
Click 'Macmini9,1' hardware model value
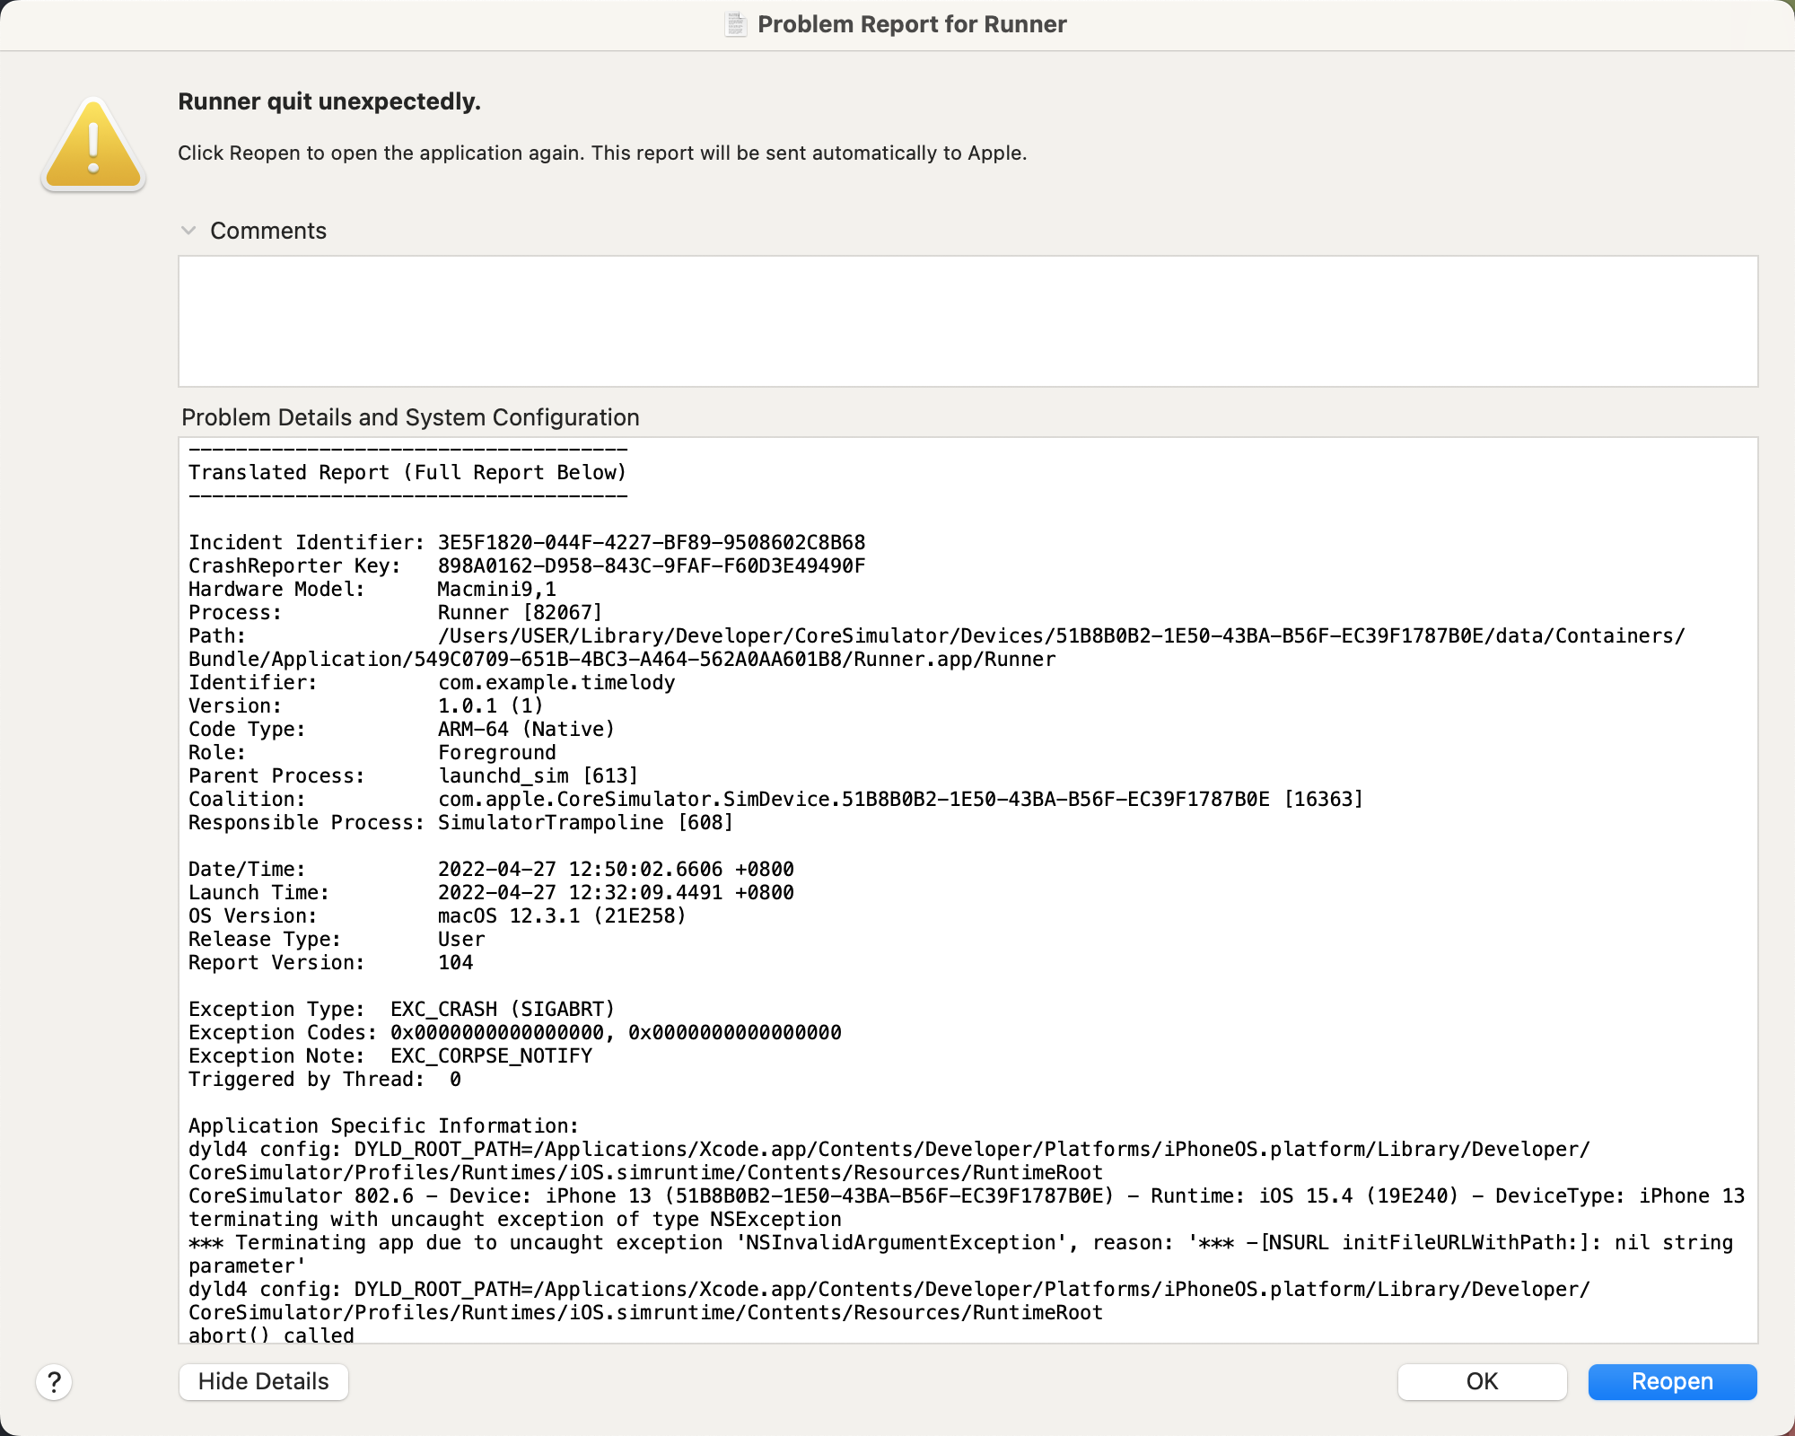[497, 589]
